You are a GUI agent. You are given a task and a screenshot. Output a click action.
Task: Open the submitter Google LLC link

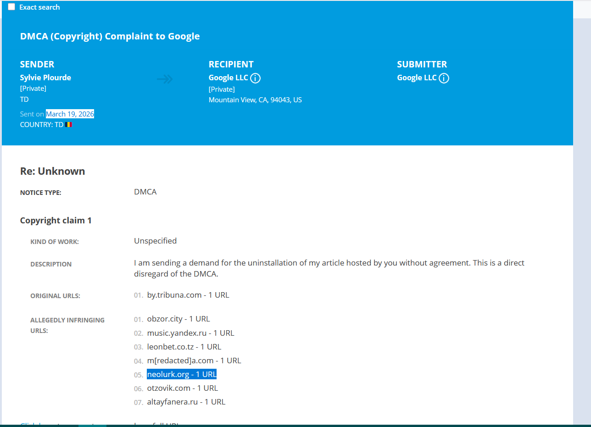[x=417, y=78]
